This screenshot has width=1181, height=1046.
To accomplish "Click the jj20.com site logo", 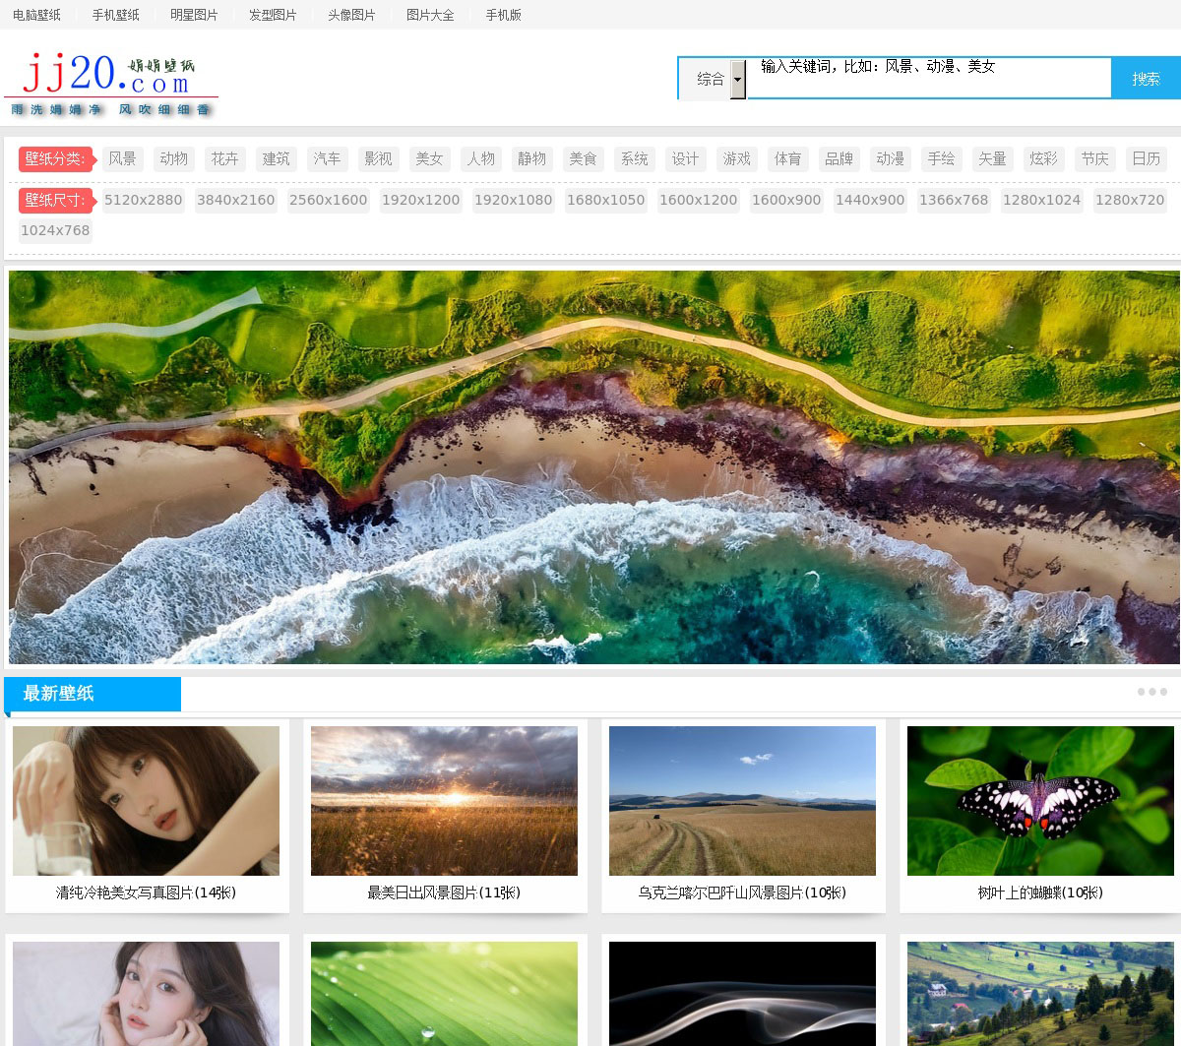I will click(110, 83).
